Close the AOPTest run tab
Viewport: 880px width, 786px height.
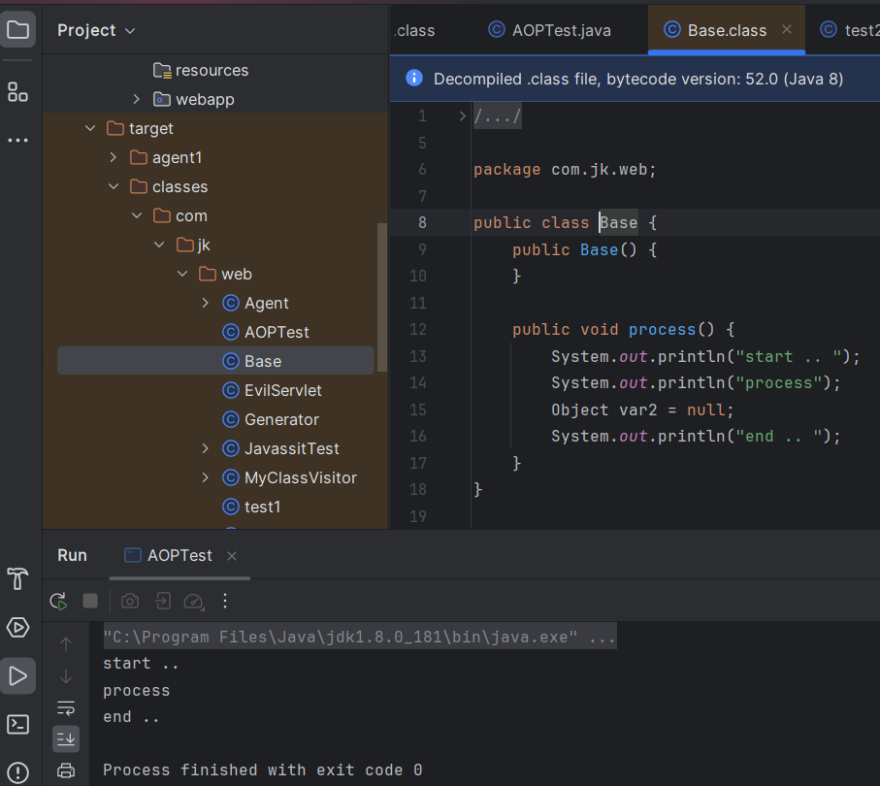coord(232,556)
